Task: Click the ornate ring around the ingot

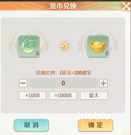Action: [x=98, y=46]
